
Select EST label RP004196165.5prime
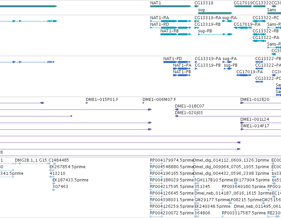172,173
